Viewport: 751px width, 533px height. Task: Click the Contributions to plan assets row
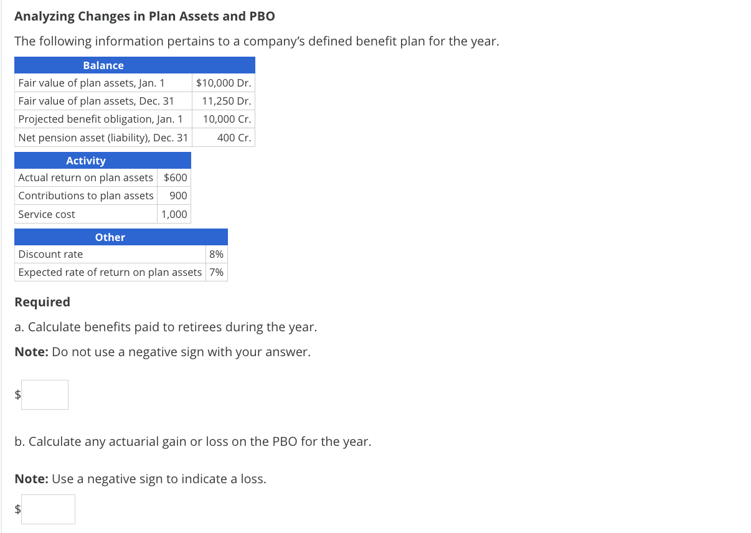[x=86, y=196]
